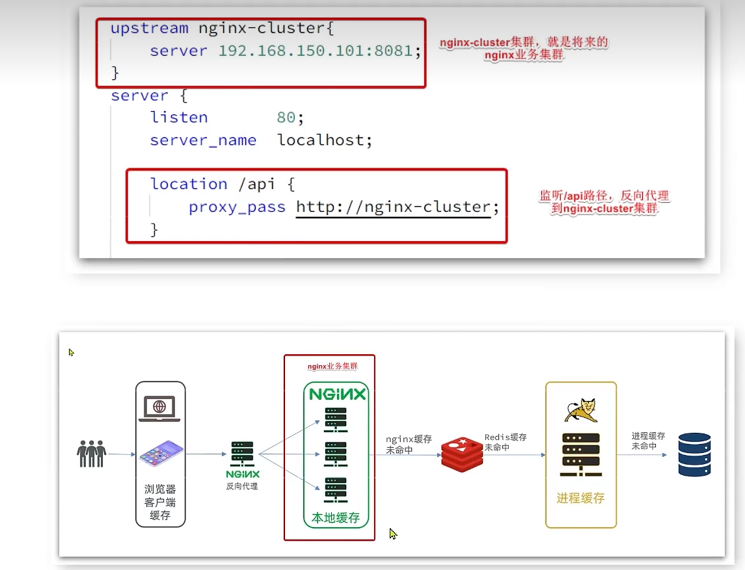Click the red note "nginx-cluster集群，就是将来的nginx业务集群"
Viewport: 745px width, 570px height.
click(524, 48)
